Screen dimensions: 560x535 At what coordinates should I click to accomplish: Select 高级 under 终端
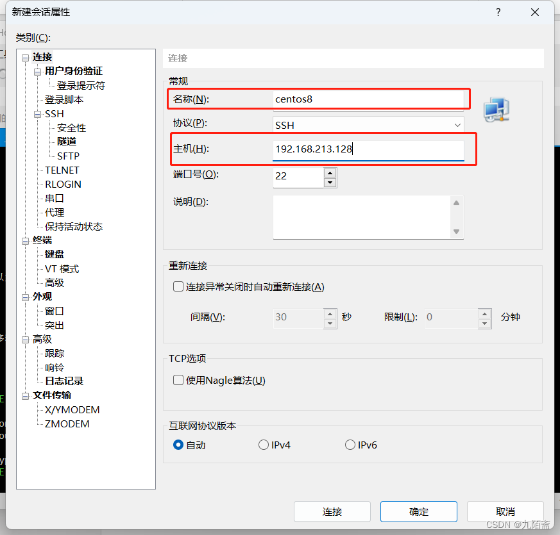[55, 283]
